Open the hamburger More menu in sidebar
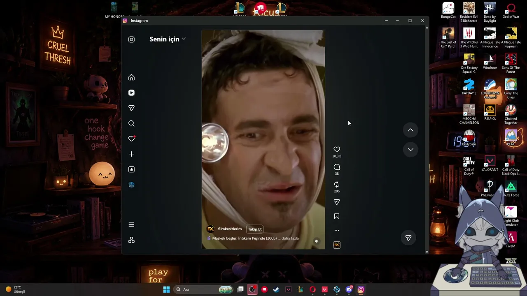The width and height of the screenshot is (527, 296). coord(131,224)
